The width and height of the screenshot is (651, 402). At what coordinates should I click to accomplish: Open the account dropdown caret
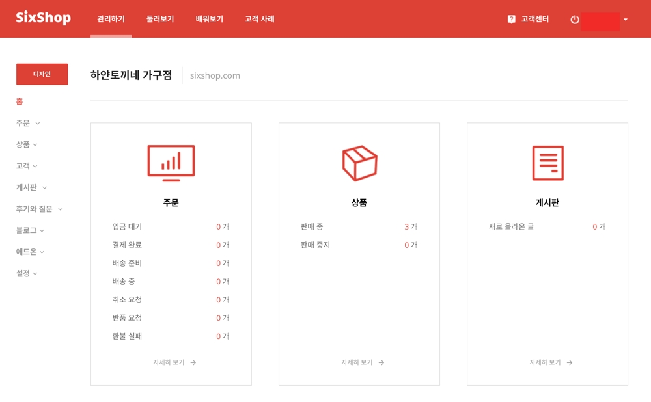tap(626, 20)
